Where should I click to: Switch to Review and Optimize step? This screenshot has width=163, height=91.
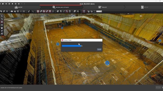(61, 7)
